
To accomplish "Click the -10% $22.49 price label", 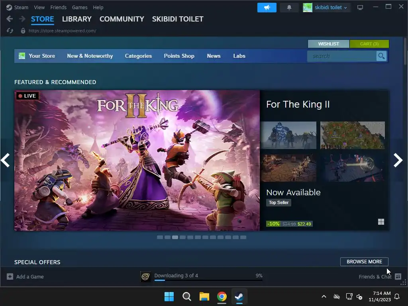I will tap(289, 224).
